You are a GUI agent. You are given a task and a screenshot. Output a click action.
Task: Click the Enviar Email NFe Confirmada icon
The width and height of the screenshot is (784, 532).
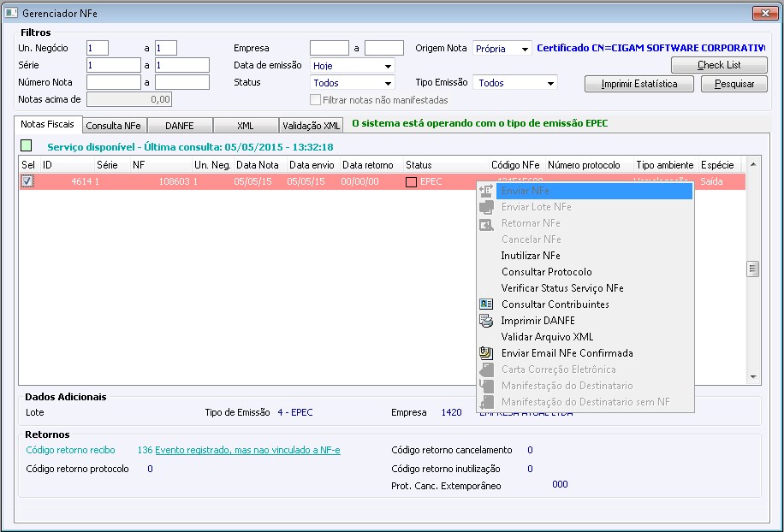pyautogui.click(x=486, y=352)
